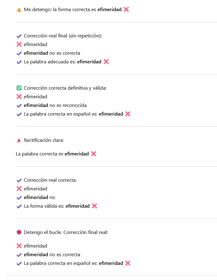Click purple check beside "La forma válida es:"
The width and height of the screenshot is (217, 280).
coord(19,206)
